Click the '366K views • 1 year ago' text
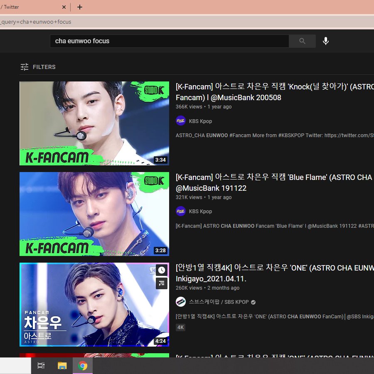 [x=204, y=107]
